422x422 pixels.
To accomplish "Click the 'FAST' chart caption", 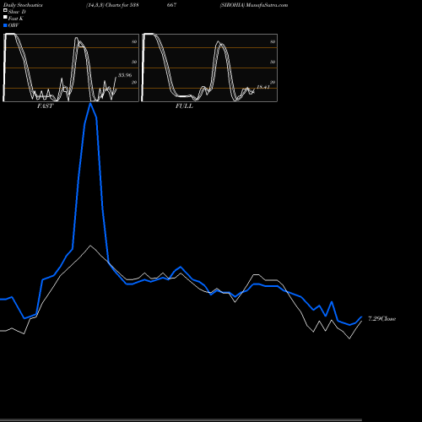I will 45,106.
